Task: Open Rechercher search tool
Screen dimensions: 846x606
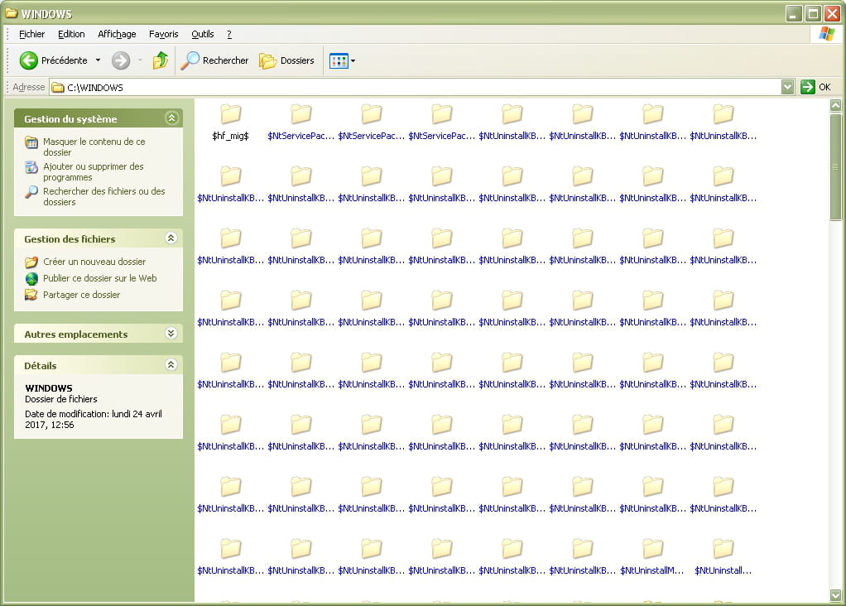Action: [215, 60]
